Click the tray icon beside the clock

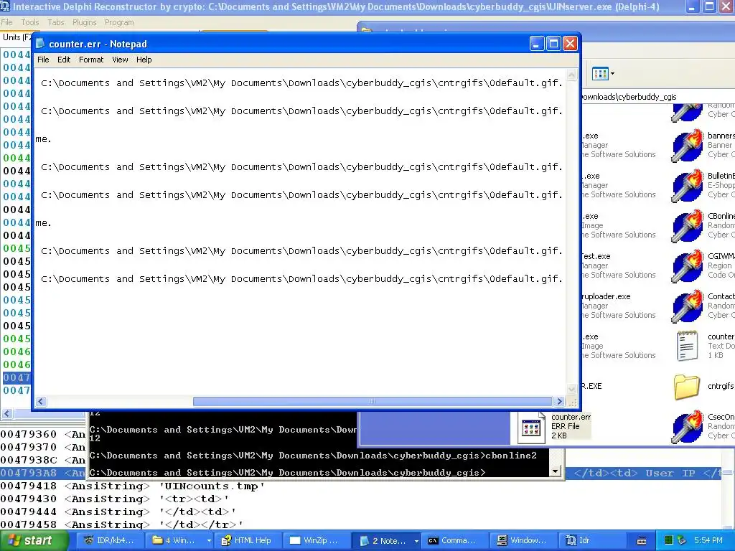682,541
